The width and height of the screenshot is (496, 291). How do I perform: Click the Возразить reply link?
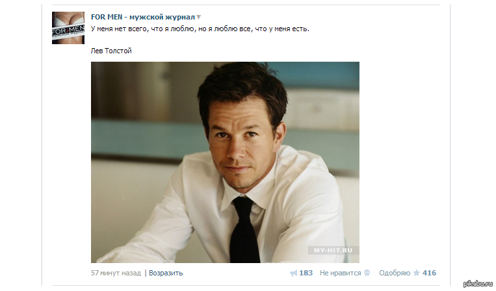tap(166, 273)
